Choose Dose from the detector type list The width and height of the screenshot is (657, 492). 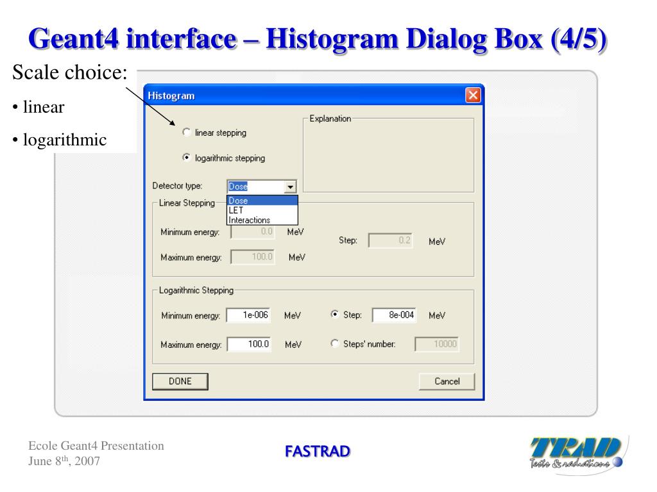coord(262,201)
